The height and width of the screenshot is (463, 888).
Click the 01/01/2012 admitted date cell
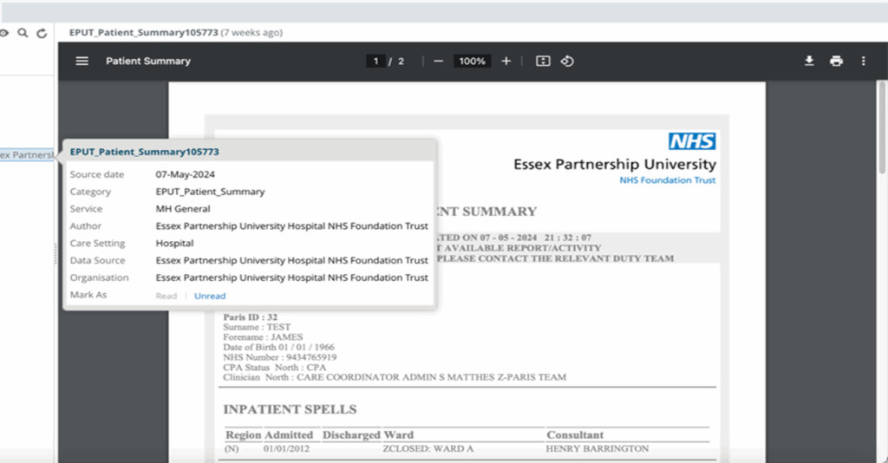tap(286, 448)
